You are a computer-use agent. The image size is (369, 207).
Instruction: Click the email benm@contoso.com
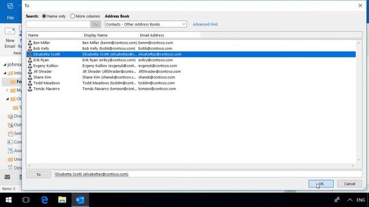[156, 43]
